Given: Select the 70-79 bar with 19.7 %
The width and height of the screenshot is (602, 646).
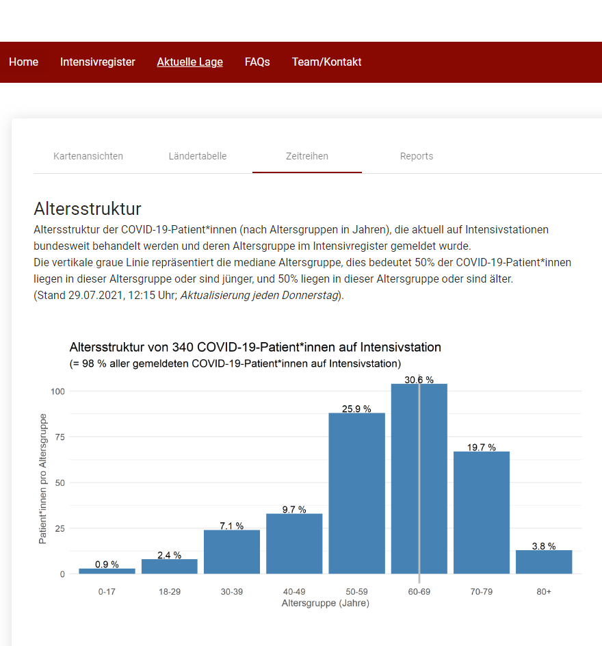Looking at the screenshot, I should coord(482,513).
